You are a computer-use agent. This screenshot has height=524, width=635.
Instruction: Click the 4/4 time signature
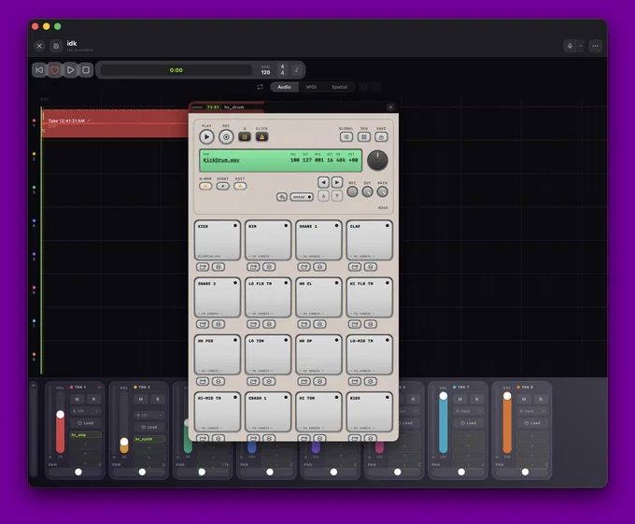coord(282,70)
